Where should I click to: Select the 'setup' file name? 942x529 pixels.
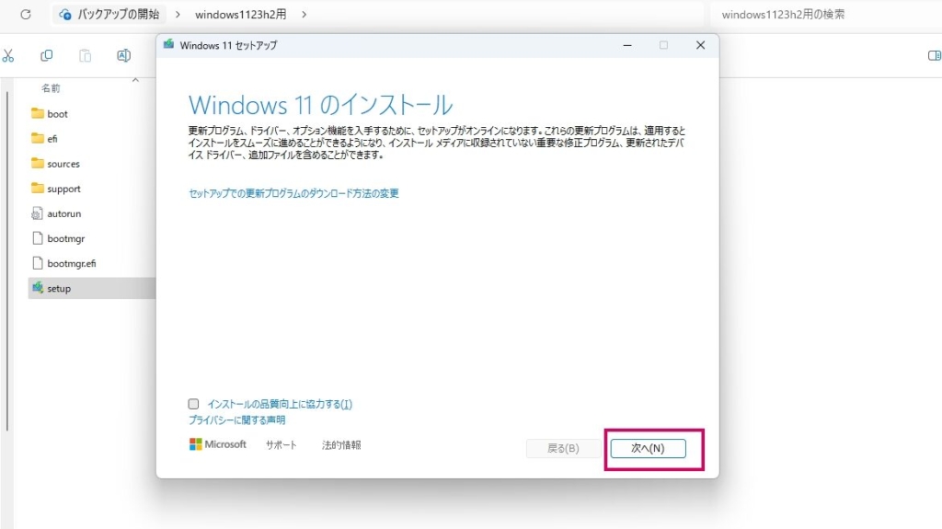pos(59,289)
